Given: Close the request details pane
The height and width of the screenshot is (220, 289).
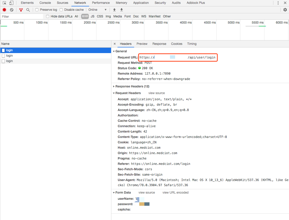Looking at the screenshot, I should point(115,44).
